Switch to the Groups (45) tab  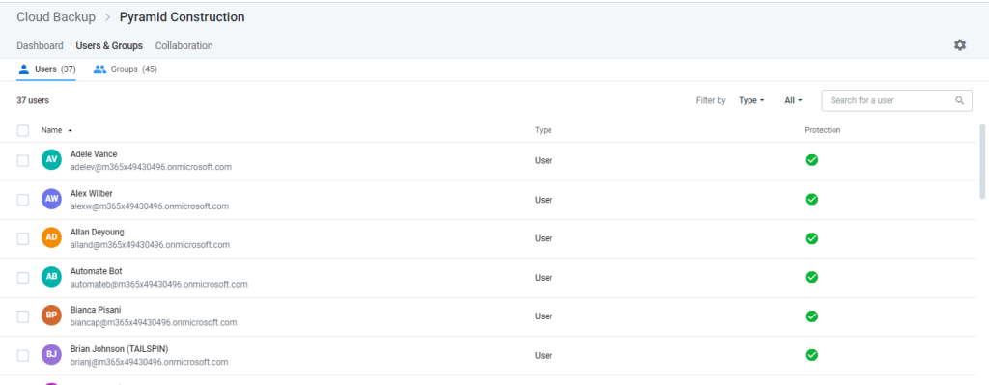(x=125, y=69)
